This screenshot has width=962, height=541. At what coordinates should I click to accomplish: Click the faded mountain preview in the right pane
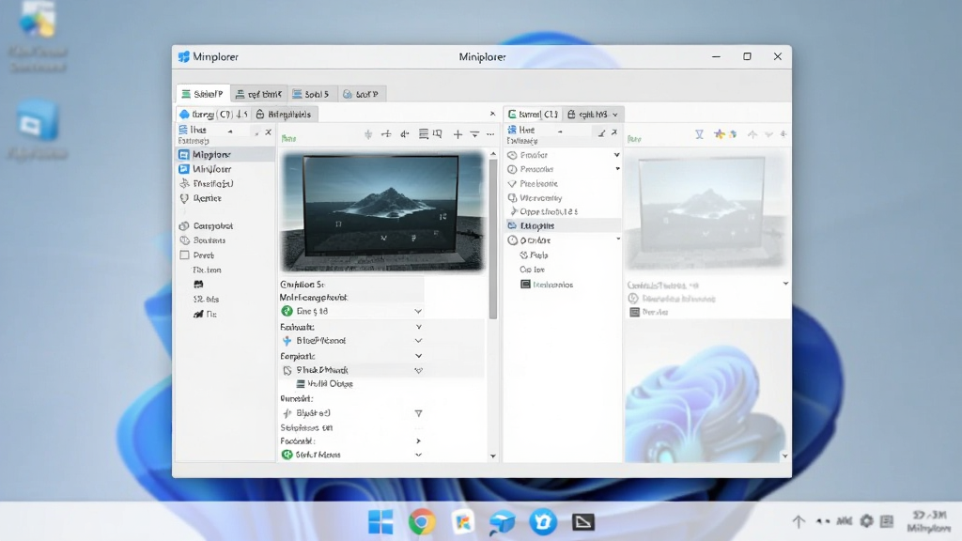[x=706, y=209]
